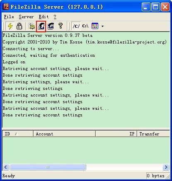The image size is (172, 181).
Task: Open the ? help menu
Action: [55, 17]
